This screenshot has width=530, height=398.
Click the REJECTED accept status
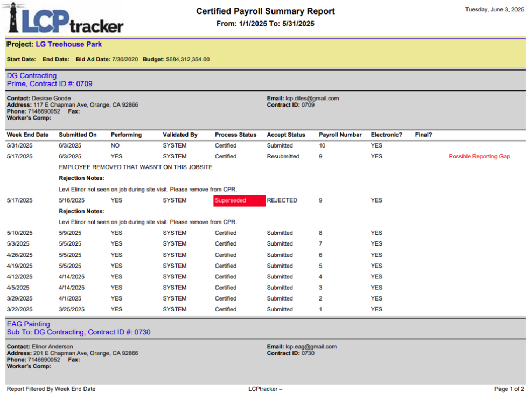tap(282, 200)
